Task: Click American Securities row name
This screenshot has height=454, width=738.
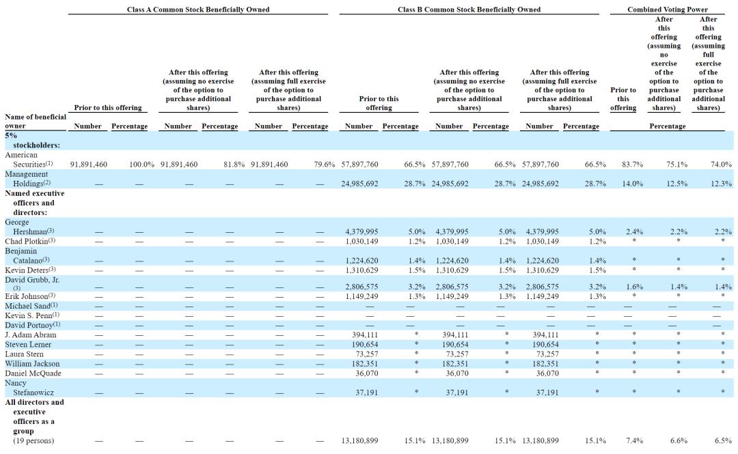Action: (29, 160)
